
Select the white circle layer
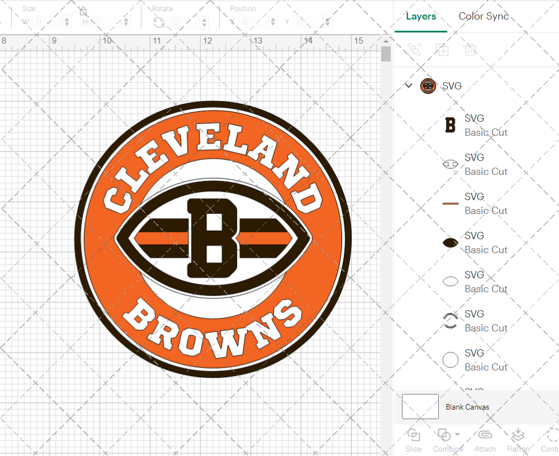point(450,360)
